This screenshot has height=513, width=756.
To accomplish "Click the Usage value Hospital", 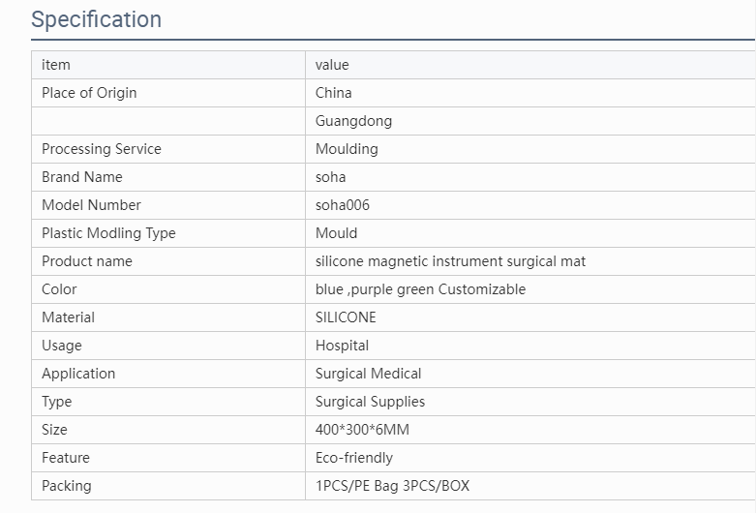I will 342,346.
